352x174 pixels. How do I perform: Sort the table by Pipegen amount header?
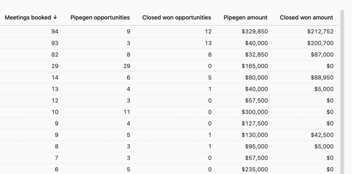[246, 18]
